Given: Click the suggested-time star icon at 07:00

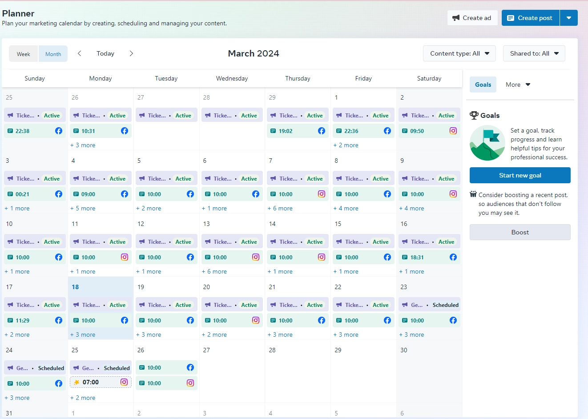Looking at the screenshot, I should [x=77, y=382].
